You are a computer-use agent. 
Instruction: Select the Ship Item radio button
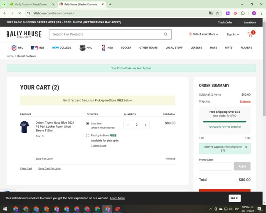88,124
